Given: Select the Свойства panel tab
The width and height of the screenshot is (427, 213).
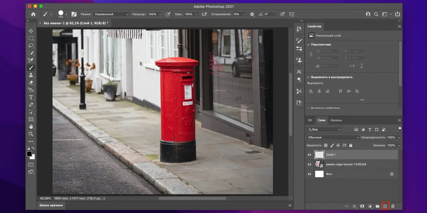Looking at the screenshot, I should 314,26.
